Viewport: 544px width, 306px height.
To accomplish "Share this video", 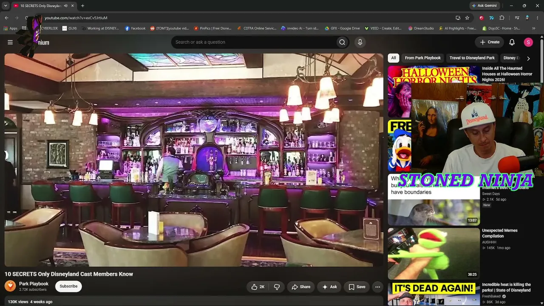I will pyautogui.click(x=301, y=287).
